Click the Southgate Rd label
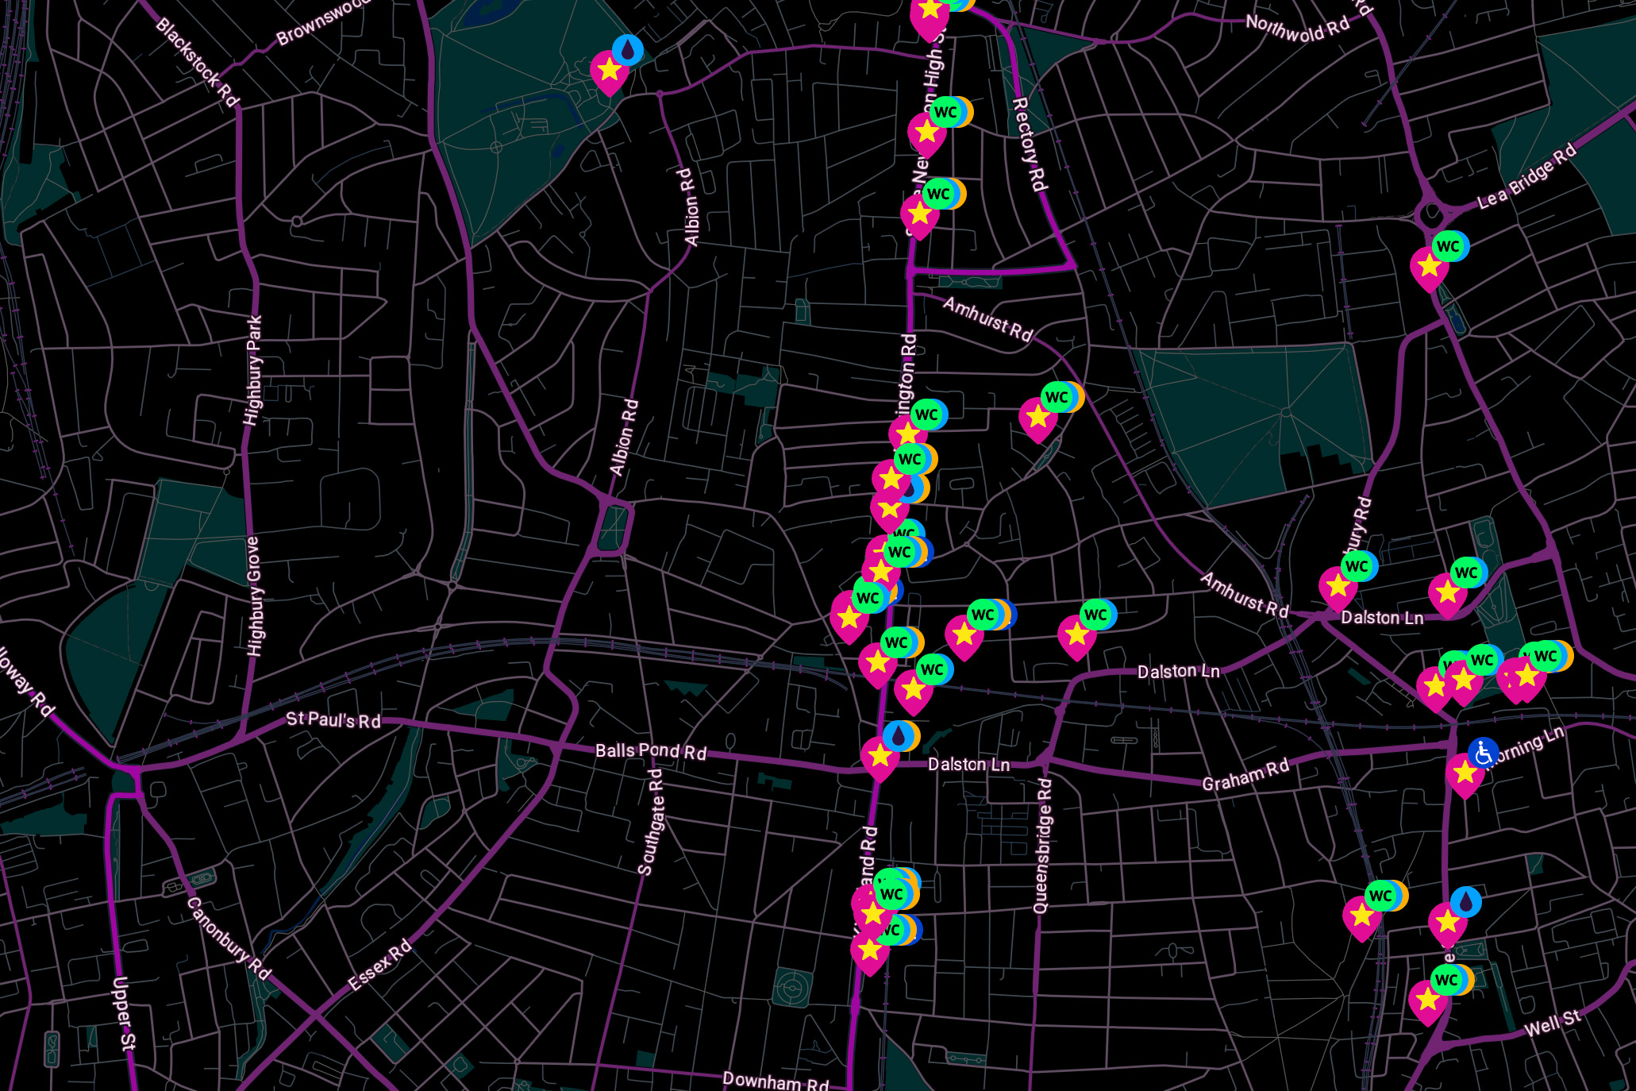Image resolution: width=1636 pixels, height=1091 pixels. (651, 822)
